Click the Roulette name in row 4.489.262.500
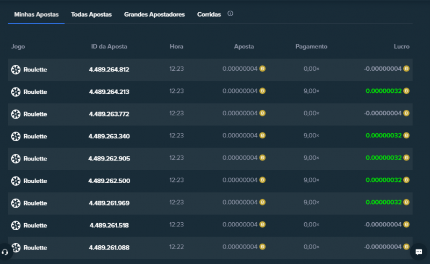The width and height of the screenshot is (430, 264). pyautogui.click(x=35, y=181)
